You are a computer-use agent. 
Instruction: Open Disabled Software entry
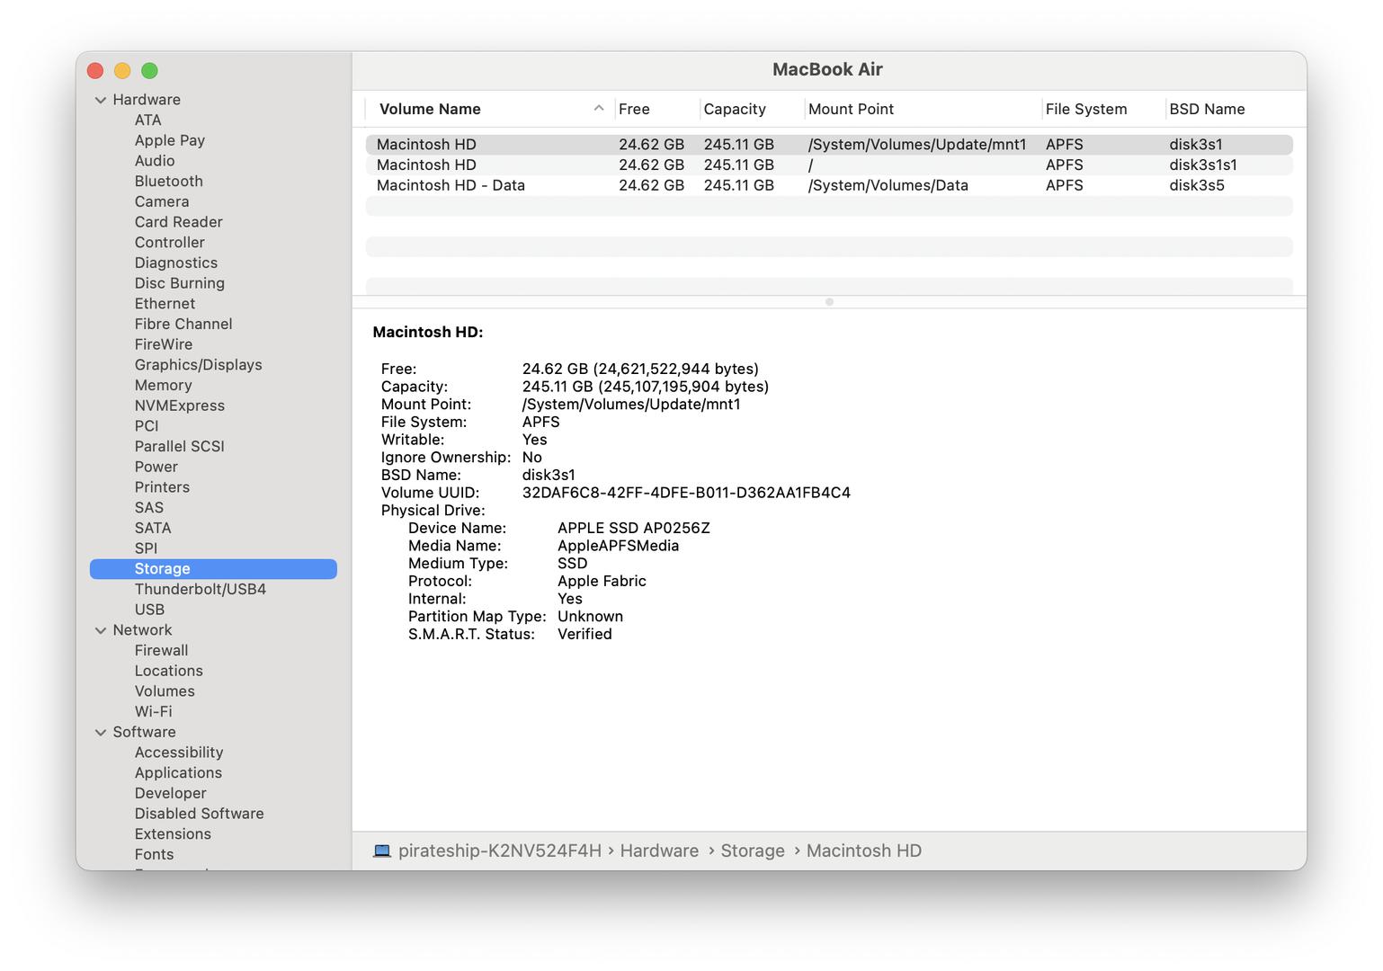click(x=200, y=814)
